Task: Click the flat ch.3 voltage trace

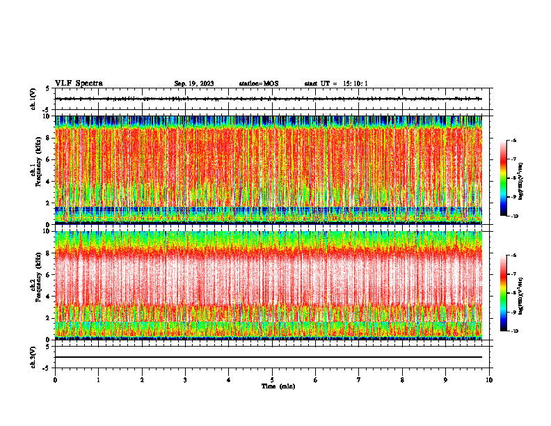Action: (269, 357)
